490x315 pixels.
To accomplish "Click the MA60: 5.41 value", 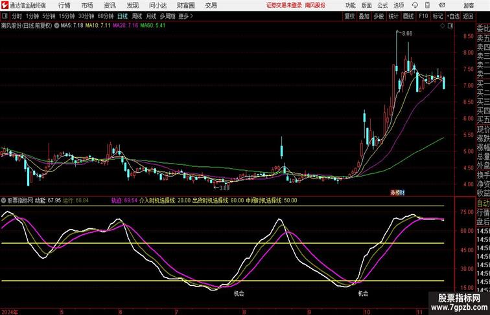I will click(152, 26).
